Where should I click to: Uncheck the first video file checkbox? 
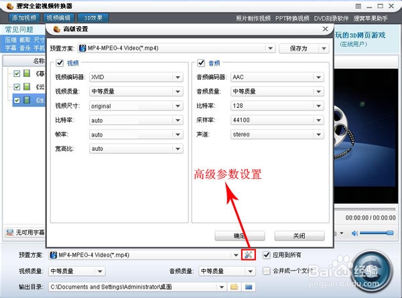point(17,74)
